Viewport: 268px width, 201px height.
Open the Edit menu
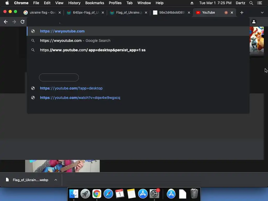point(47,3)
